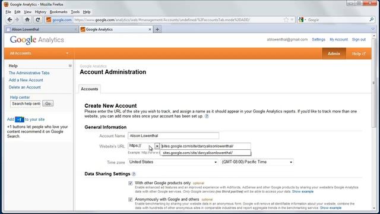Click 'Show example' link for Google products

point(303,191)
